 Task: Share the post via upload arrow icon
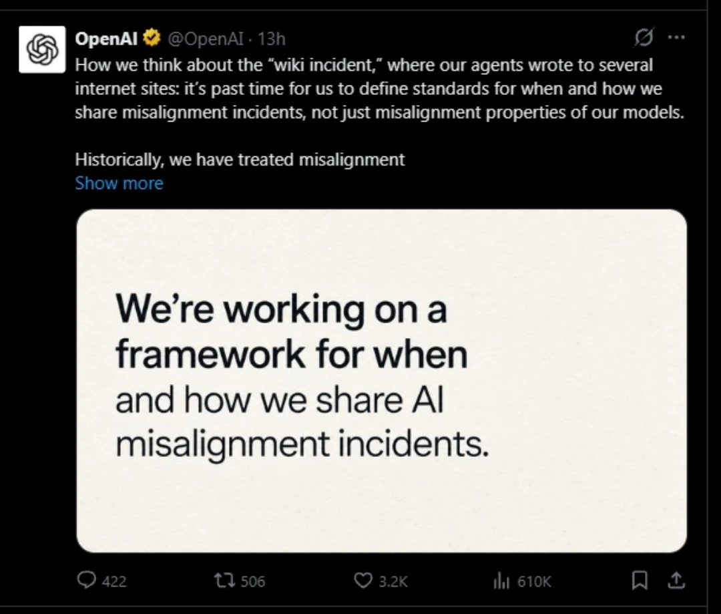pos(676,581)
